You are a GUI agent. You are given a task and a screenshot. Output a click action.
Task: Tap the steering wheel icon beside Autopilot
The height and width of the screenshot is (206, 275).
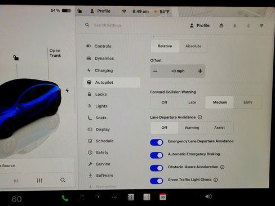89,82
